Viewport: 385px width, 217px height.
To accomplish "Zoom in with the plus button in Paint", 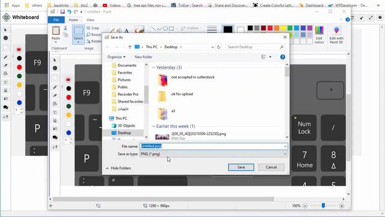I will click(342, 206).
